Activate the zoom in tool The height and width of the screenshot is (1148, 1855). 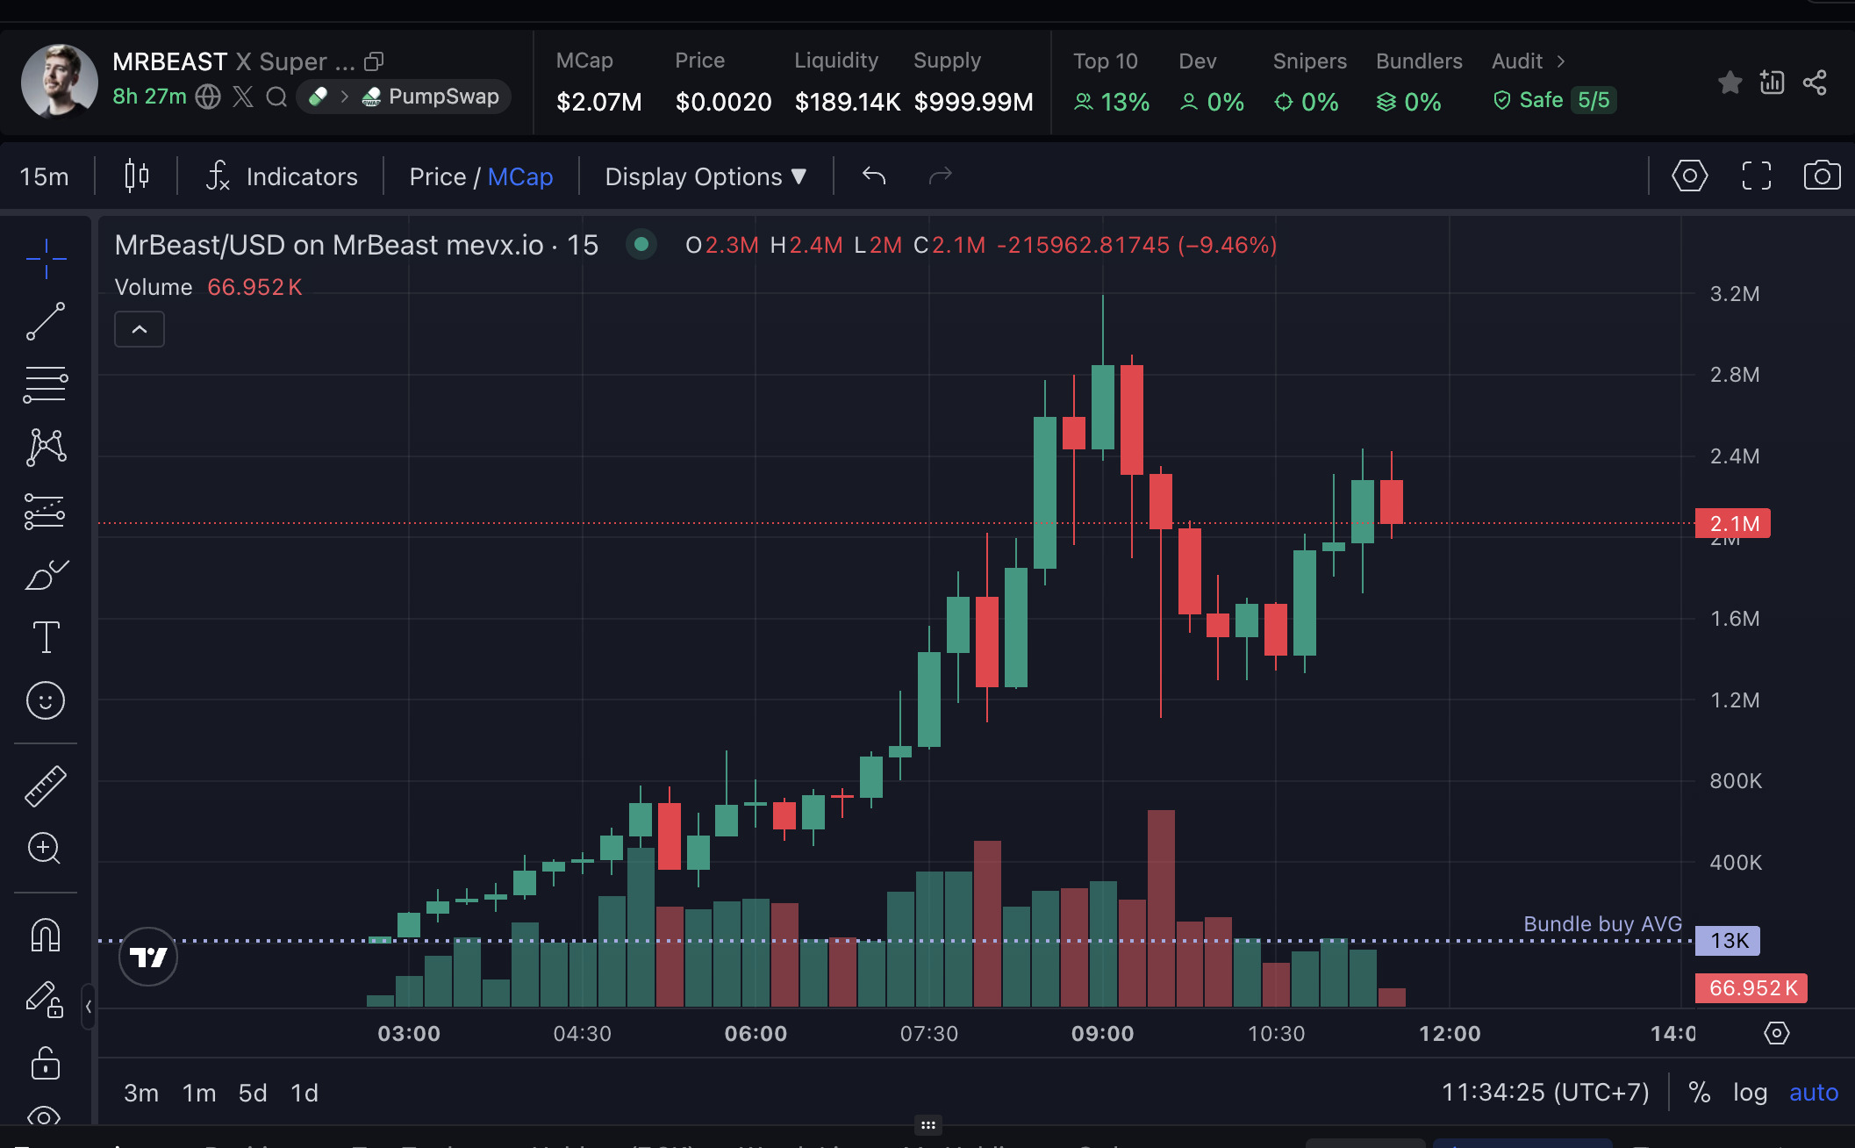pos(45,848)
